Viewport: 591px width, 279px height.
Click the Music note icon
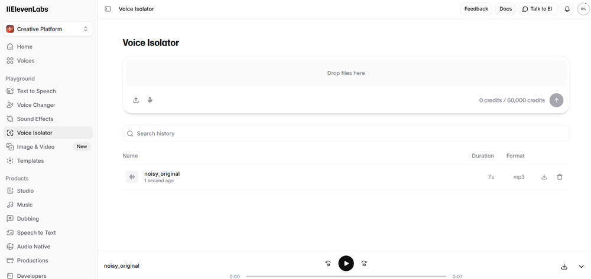pyautogui.click(x=10, y=205)
